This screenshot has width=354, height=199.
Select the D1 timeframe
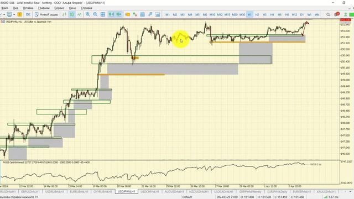pyautogui.click(x=302, y=14)
